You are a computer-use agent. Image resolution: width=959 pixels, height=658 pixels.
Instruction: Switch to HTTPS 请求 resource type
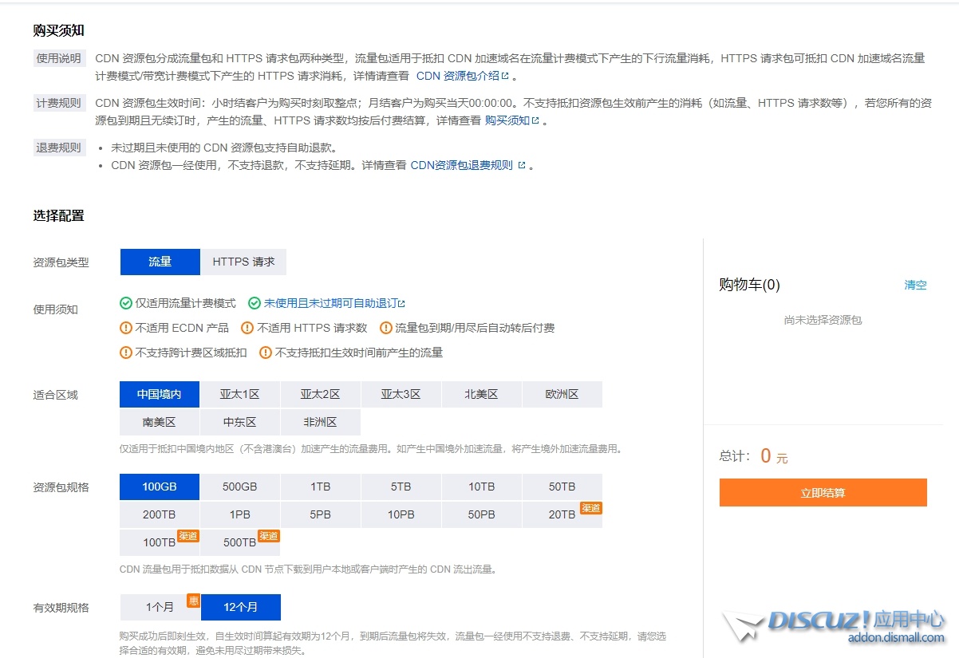[243, 262]
